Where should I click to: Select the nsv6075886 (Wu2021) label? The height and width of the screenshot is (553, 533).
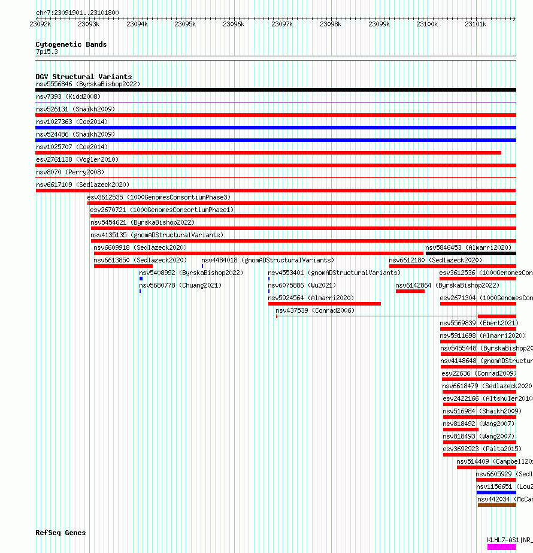coord(302,285)
